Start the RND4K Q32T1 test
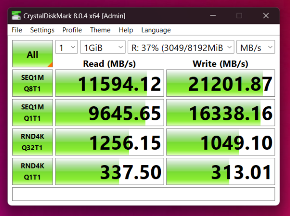Viewport: 290px width, 216px height. (x=32, y=142)
